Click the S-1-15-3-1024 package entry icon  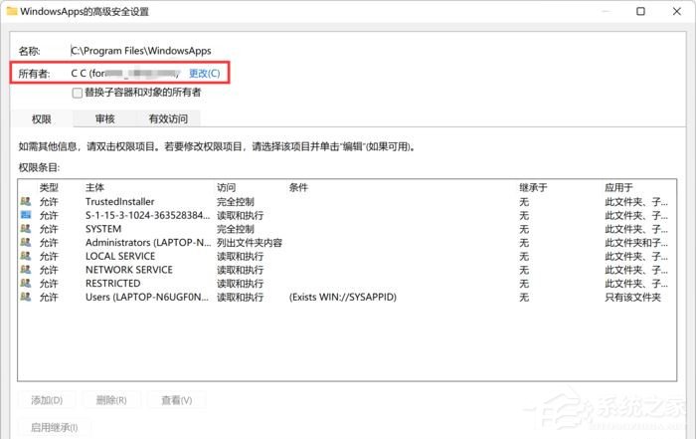[25, 215]
